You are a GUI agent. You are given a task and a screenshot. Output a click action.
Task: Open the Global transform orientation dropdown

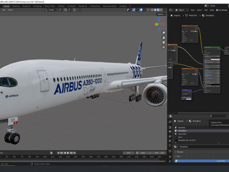(x=51, y=10)
